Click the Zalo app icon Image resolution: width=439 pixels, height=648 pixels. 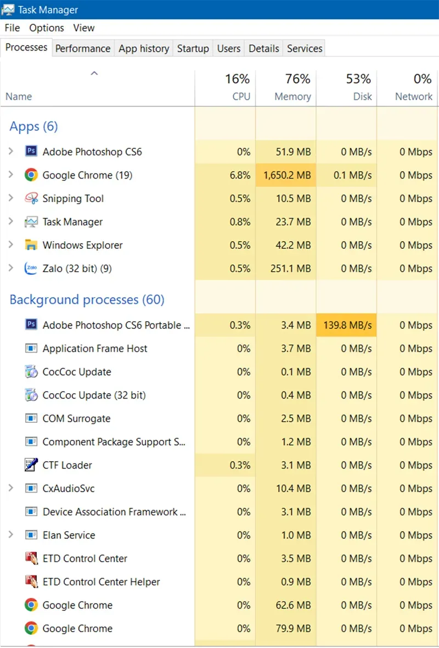[x=31, y=269]
